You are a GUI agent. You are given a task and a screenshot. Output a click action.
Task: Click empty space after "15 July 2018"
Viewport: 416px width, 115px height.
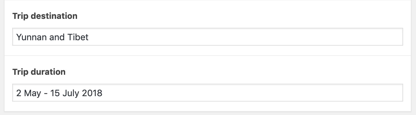252,93
